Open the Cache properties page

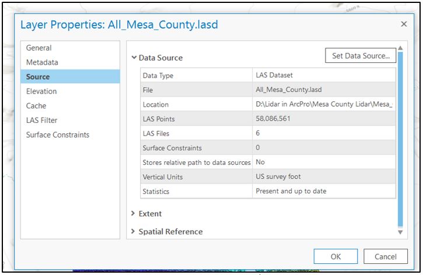(x=70, y=105)
